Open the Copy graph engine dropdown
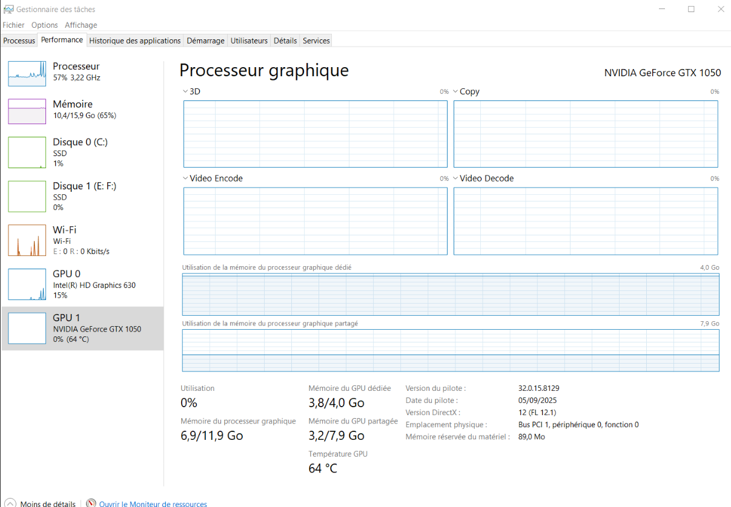The width and height of the screenshot is (731, 507). click(455, 91)
